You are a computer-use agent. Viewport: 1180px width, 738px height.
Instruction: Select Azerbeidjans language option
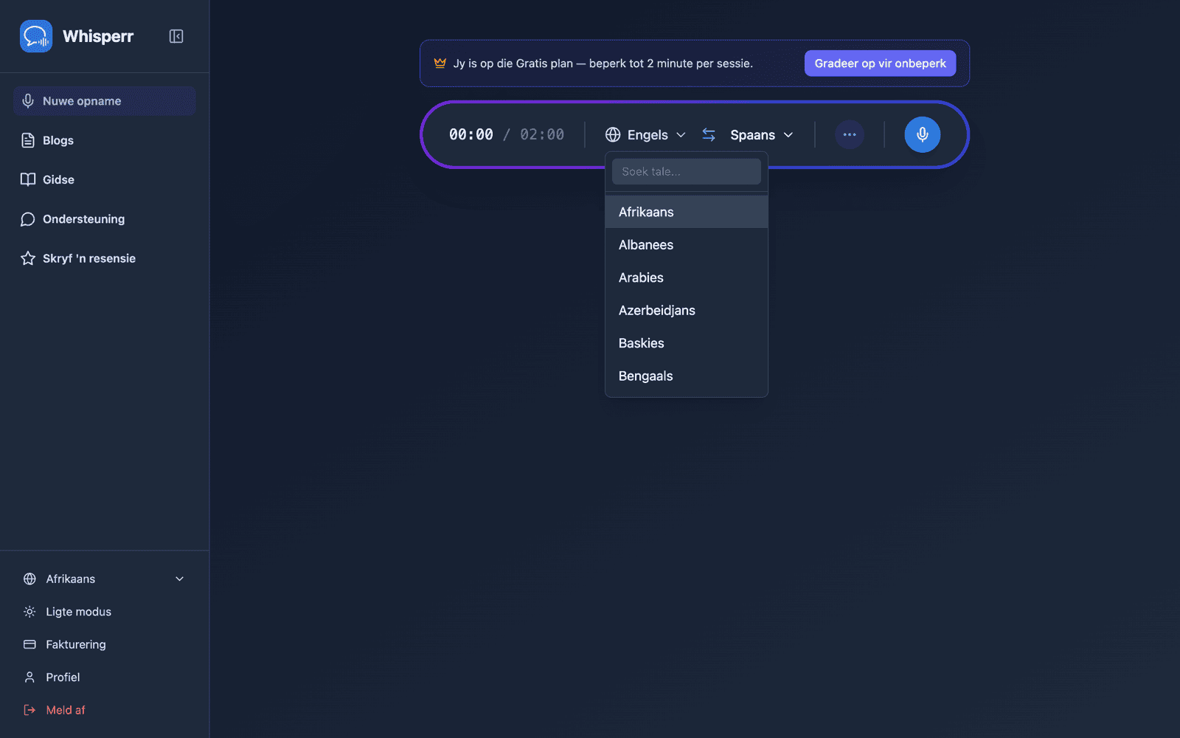(687, 311)
